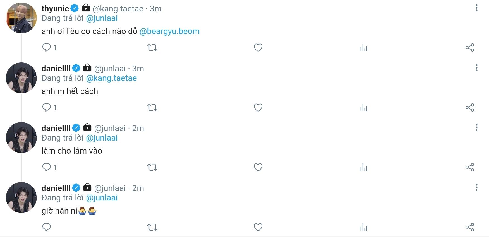This screenshot has height=237, width=489.
Task: Open more options on "làm cho lắm vào" tweet
Action: (x=476, y=128)
